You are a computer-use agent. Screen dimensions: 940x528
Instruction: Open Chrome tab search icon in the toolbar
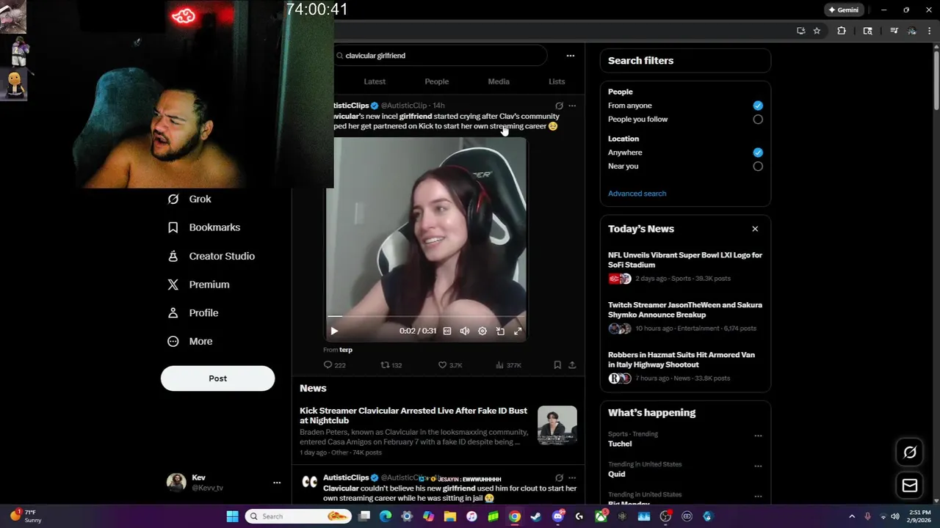coord(867,31)
